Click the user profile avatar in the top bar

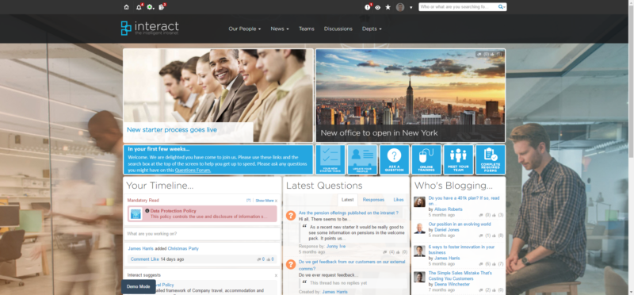(x=400, y=7)
